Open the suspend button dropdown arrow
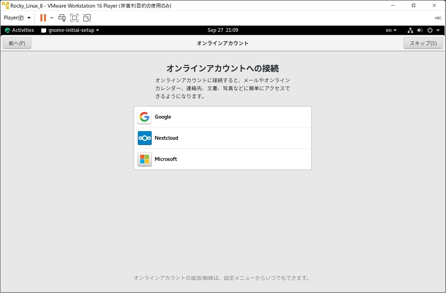The width and height of the screenshot is (446, 293). click(x=51, y=17)
